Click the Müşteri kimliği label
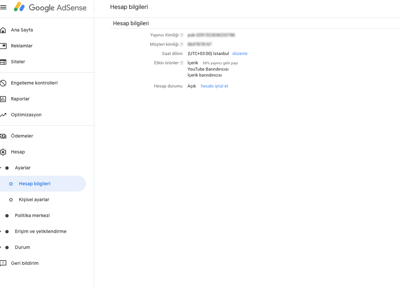 (164, 44)
